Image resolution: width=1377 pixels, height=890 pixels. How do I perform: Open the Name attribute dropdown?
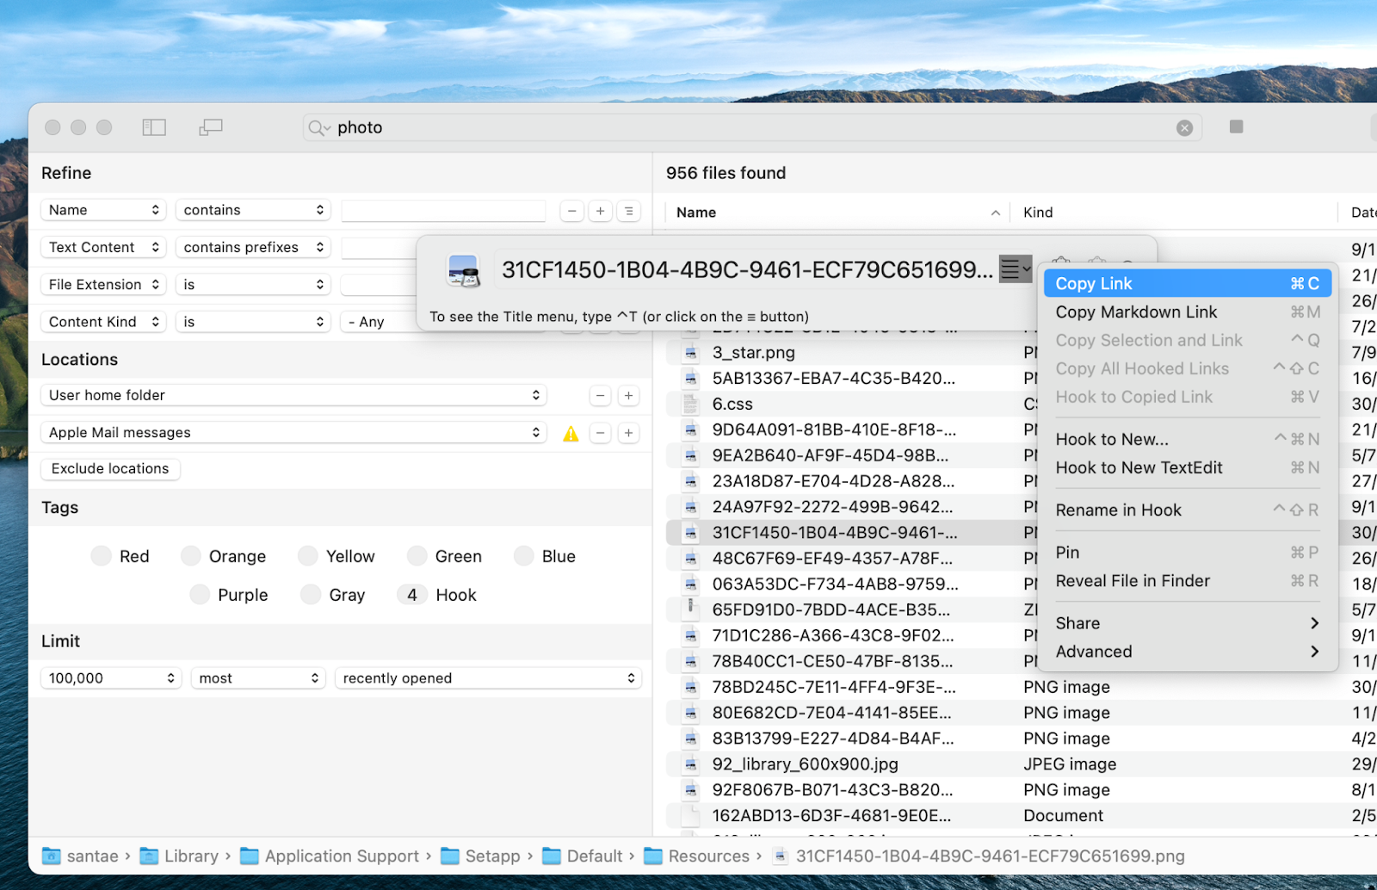[103, 210]
